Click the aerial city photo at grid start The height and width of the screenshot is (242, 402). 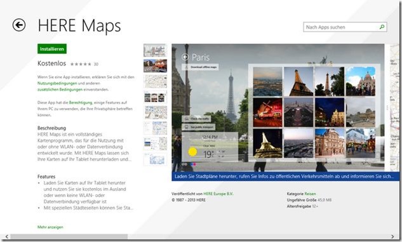tap(267, 81)
